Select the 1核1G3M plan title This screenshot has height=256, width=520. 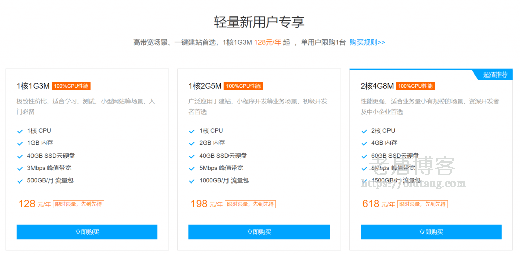point(33,86)
